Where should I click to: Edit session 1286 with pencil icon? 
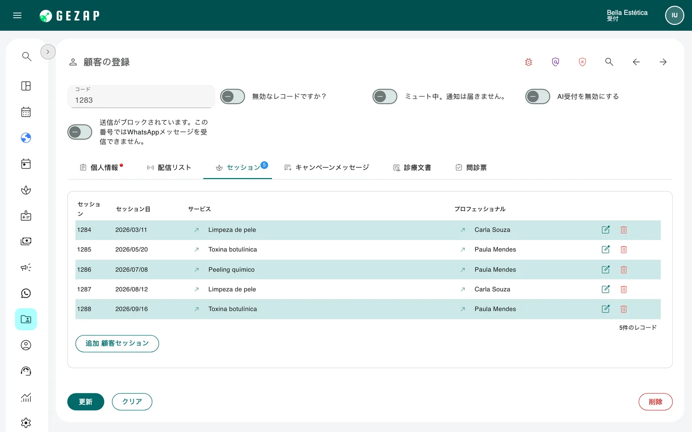coord(606,270)
